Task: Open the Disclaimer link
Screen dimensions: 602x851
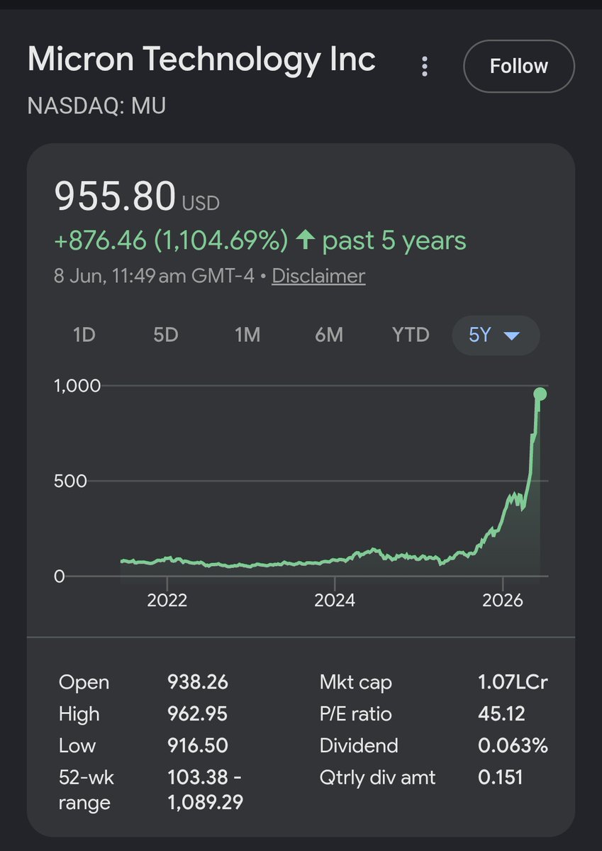Action: (318, 276)
